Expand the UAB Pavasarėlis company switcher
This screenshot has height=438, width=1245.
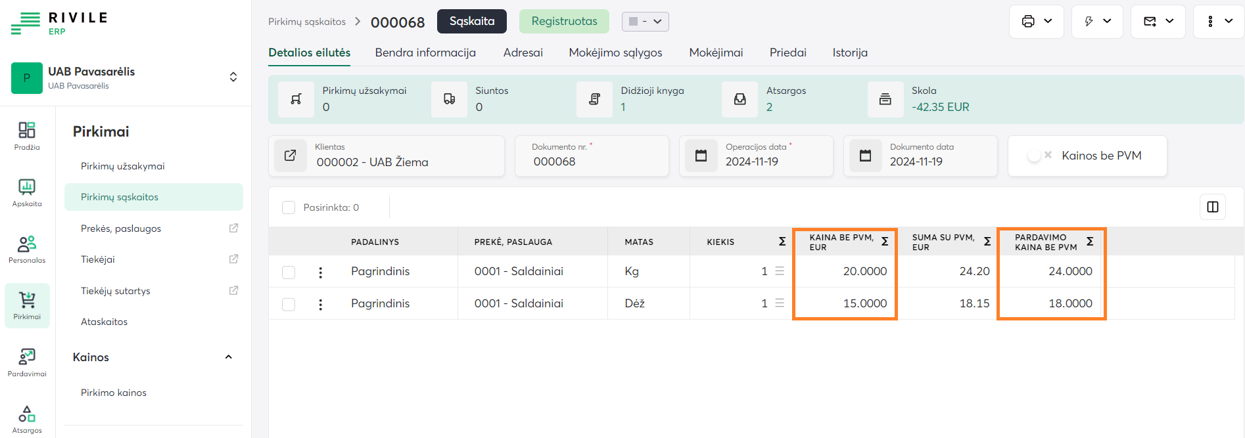point(233,77)
